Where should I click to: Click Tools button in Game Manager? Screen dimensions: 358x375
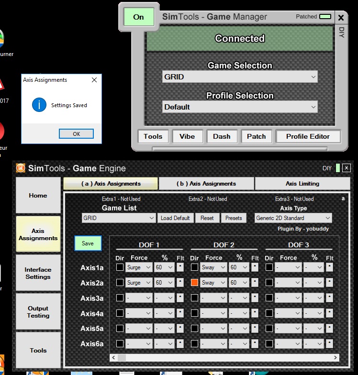[x=153, y=136]
